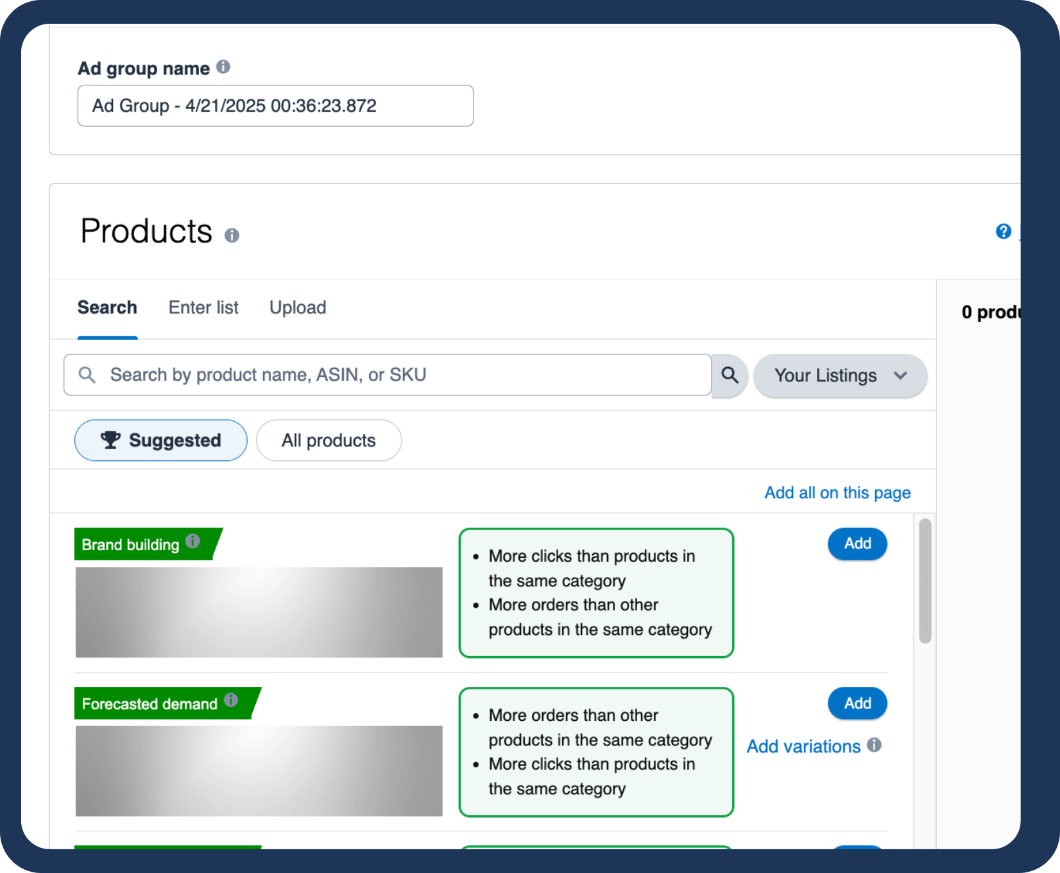Click the info icon on Forecasted demand badge
The height and width of the screenshot is (873, 1060).
point(231,700)
